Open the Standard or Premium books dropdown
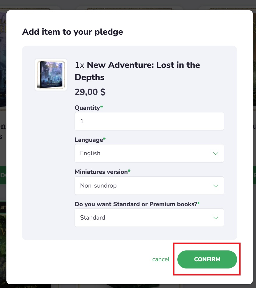Screen dimensions: 256x288 coord(149,218)
